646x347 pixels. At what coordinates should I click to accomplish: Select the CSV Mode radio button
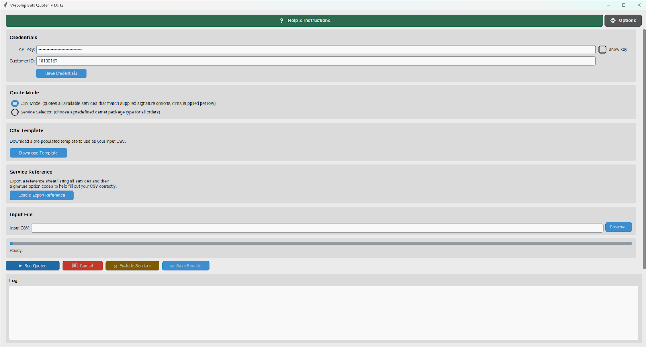pos(15,103)
